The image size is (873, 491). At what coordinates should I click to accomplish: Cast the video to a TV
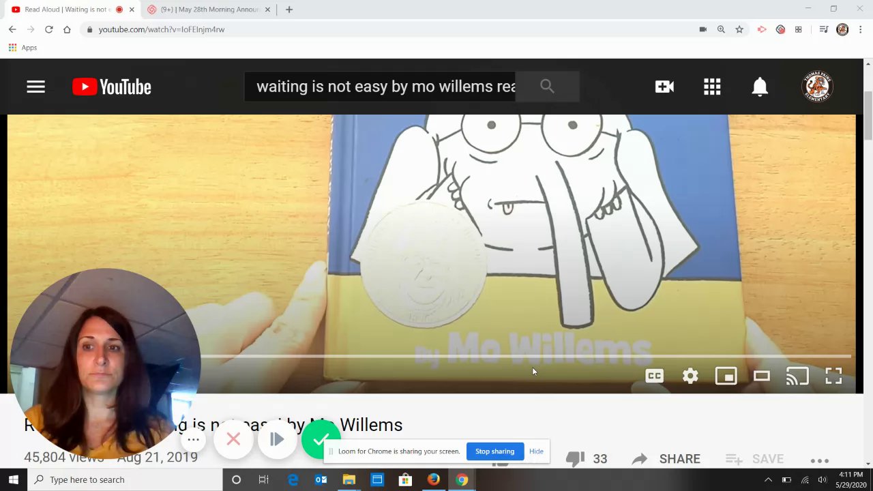click(797, 376)
